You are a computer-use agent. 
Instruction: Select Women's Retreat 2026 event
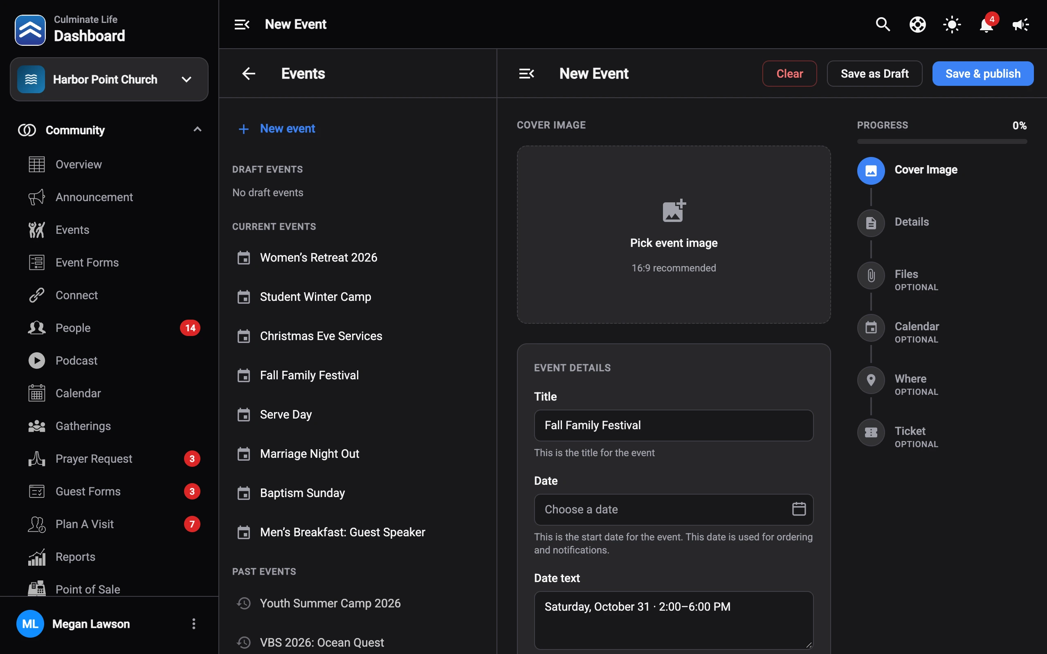pos(357,258)
